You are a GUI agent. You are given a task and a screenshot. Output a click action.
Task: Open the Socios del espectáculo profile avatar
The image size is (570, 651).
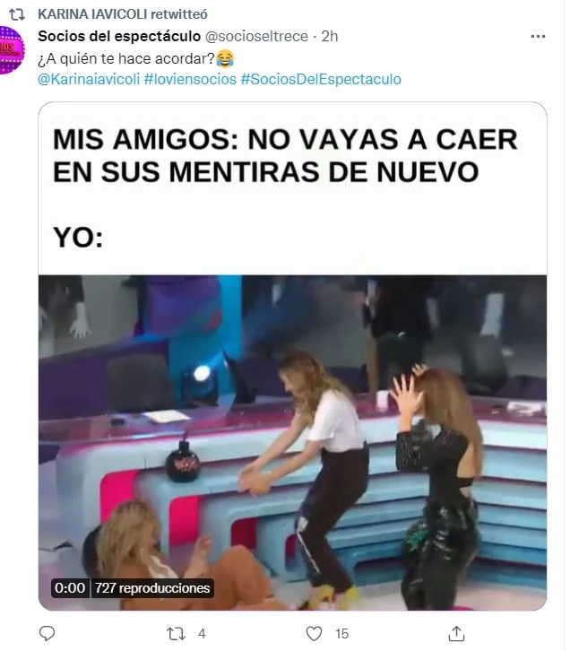click(11, 50)
